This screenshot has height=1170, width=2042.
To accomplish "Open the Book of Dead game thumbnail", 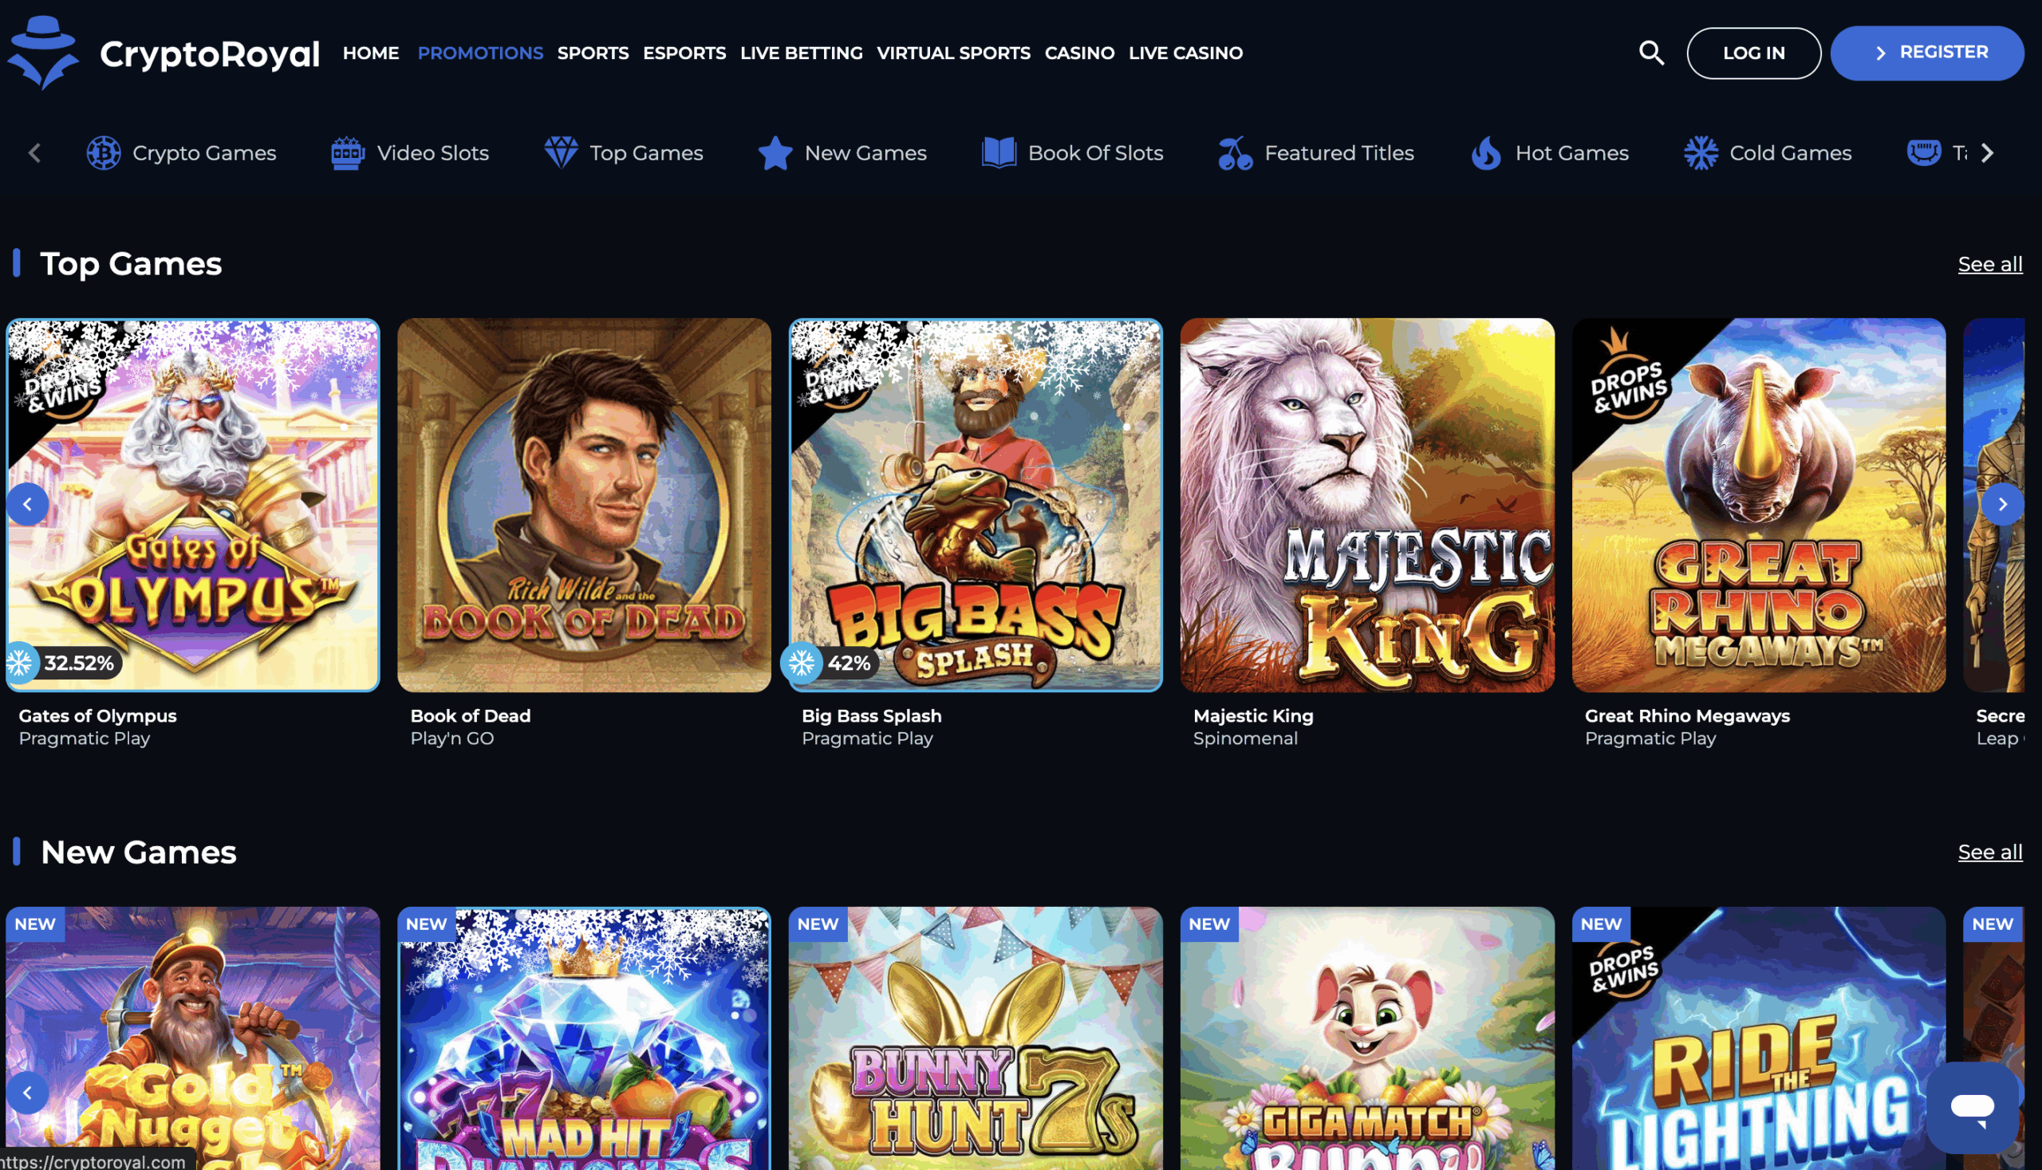I will (x=584, y=505).
